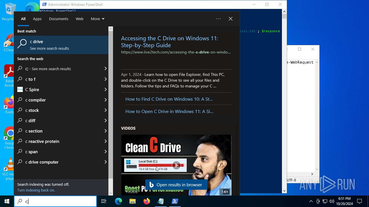Screen dimensions: 369x207
Task: Open Task View from the taskbar
Action: 104,201
